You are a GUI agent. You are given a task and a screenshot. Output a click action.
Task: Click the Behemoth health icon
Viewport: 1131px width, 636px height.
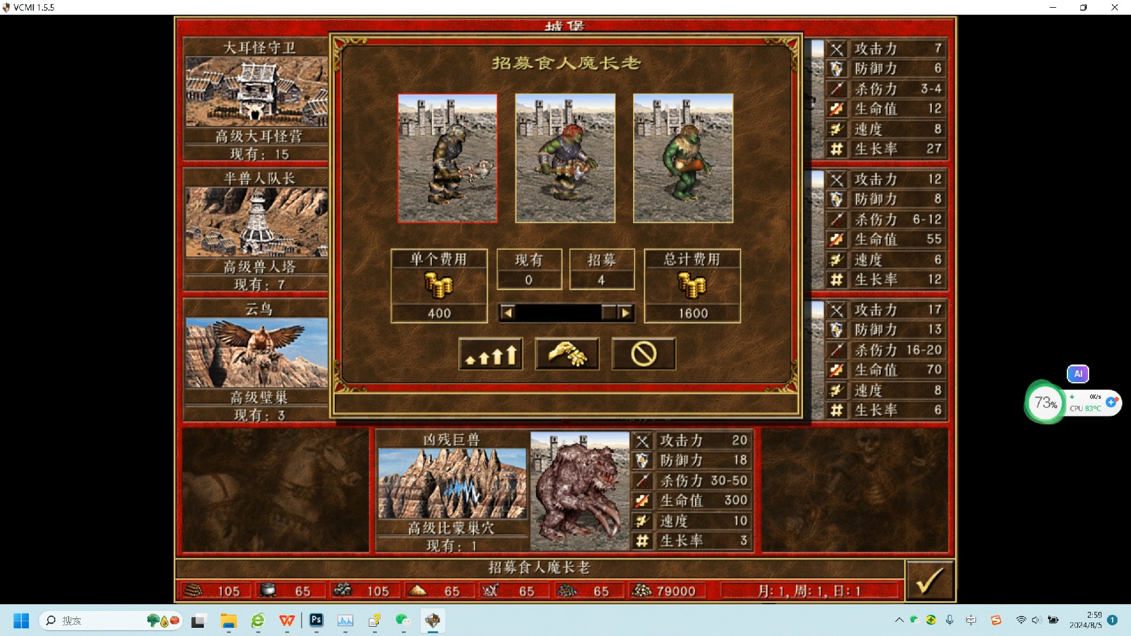(x=643, y=501)
